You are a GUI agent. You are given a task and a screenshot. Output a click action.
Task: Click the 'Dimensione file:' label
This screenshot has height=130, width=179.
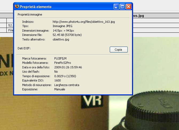32,35
